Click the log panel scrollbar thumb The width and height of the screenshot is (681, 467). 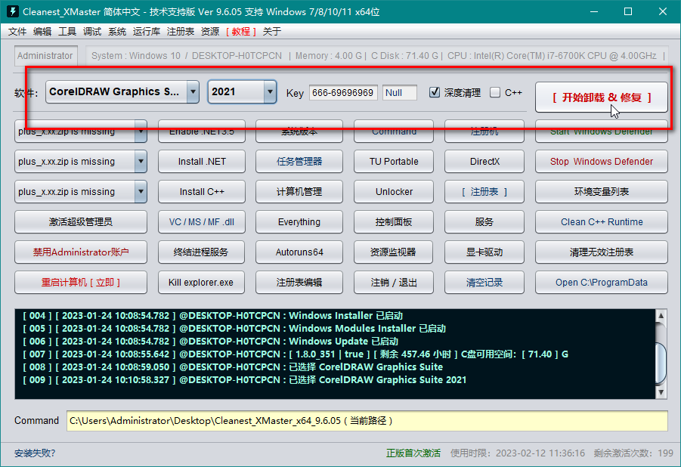click(x=661, y=363)
